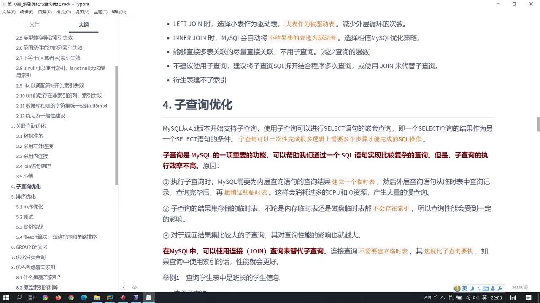Image resolution: width=540 pixels, height=303 pixels.
Task: Open the Wi-Fi network tray icon
Action: pyautogui.click(x=469, y=298)
